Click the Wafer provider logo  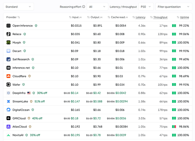[x=8, y=85]
